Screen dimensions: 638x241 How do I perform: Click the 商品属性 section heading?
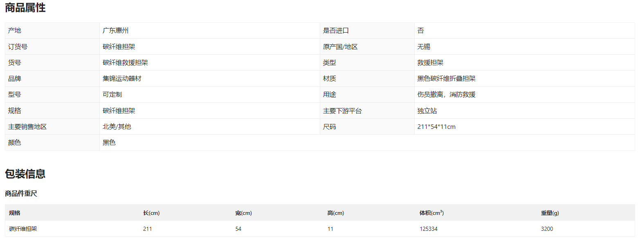click(25, 8)
